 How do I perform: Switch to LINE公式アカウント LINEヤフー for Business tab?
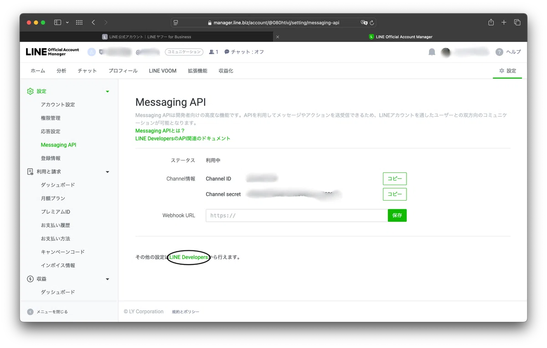click(146, 37)
